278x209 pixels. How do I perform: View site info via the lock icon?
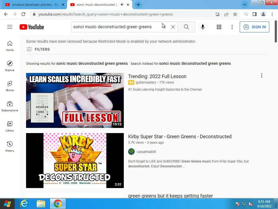(34, 14)
